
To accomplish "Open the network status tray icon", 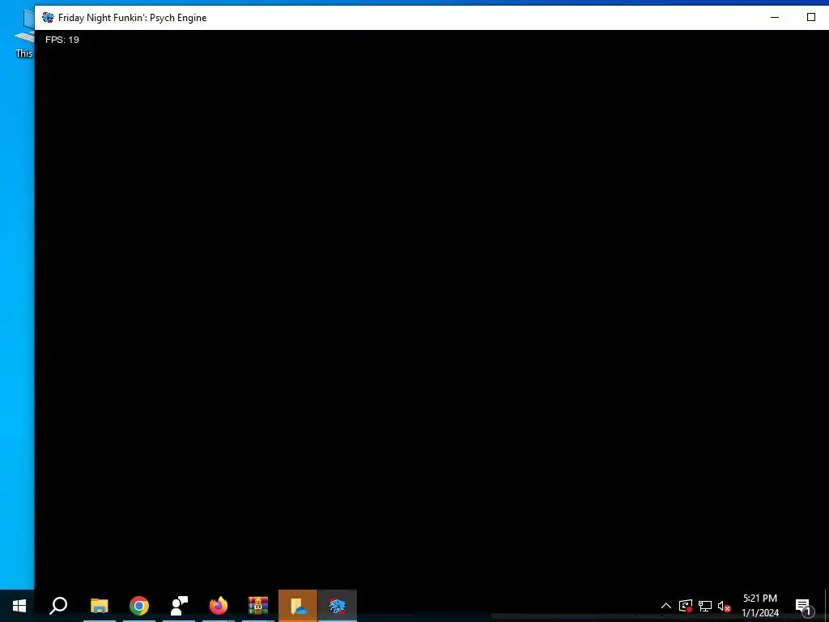I will pos(705,606).
